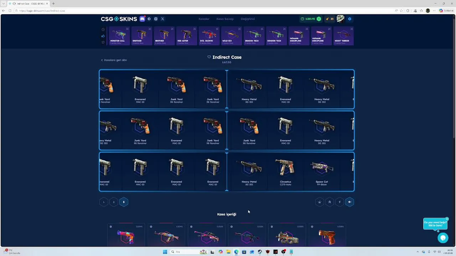Click the crown hexagon button
The image size is (456, 256).
(320, 202)
